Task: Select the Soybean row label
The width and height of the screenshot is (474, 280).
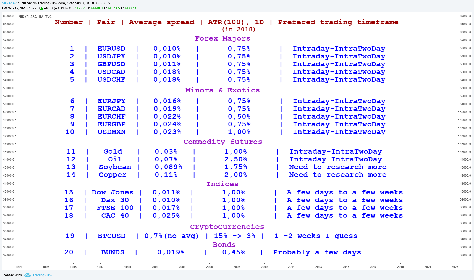Action: tap(115, 167)
